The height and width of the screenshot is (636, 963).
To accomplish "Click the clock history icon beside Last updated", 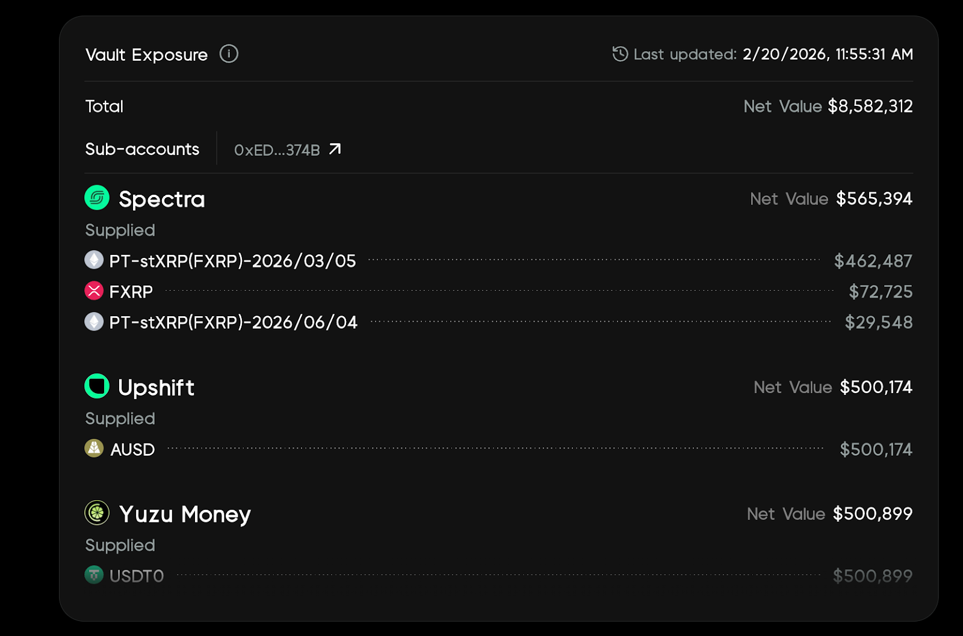I will coord(620,54).
